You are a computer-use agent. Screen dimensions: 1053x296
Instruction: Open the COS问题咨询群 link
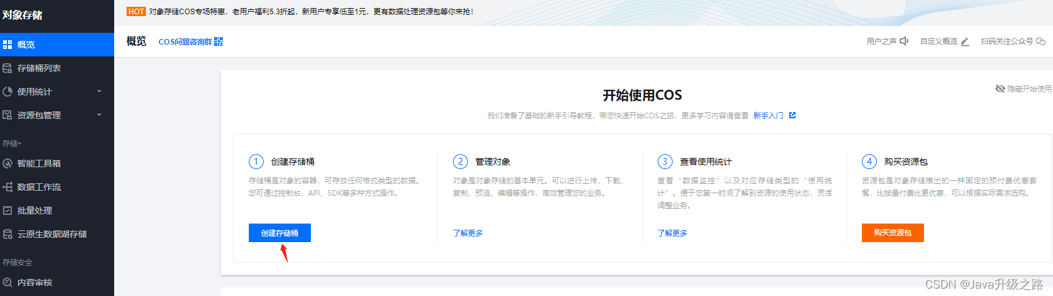pyautogui.click(x=185, y=41)
